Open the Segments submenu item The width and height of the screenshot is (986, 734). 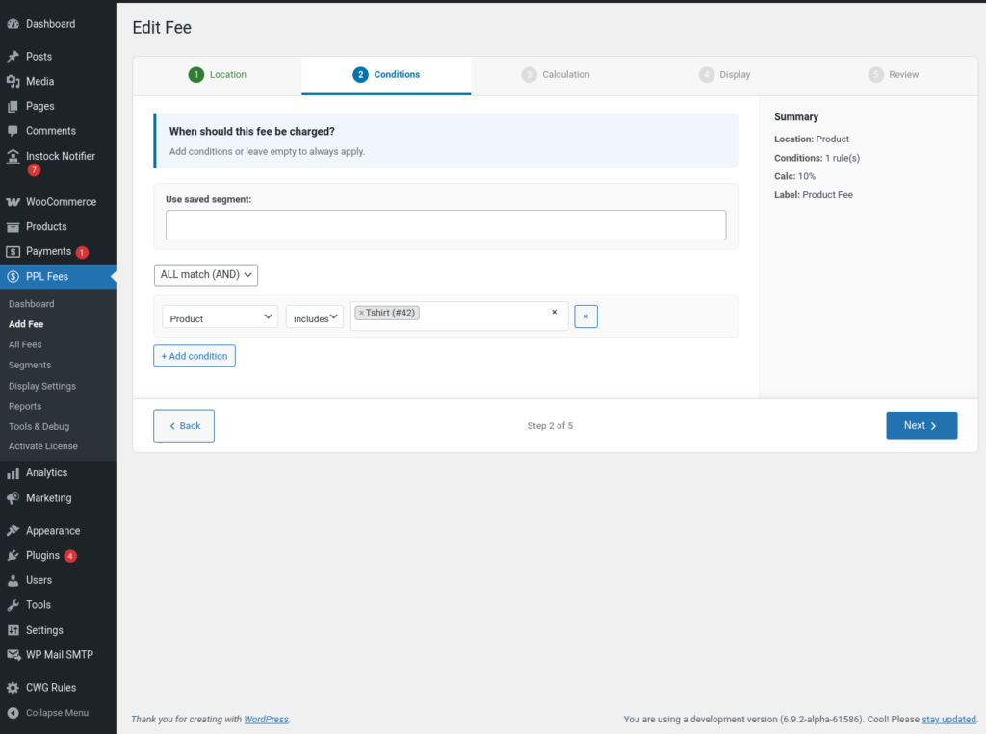pyautogui.click(x=30, y=366)
